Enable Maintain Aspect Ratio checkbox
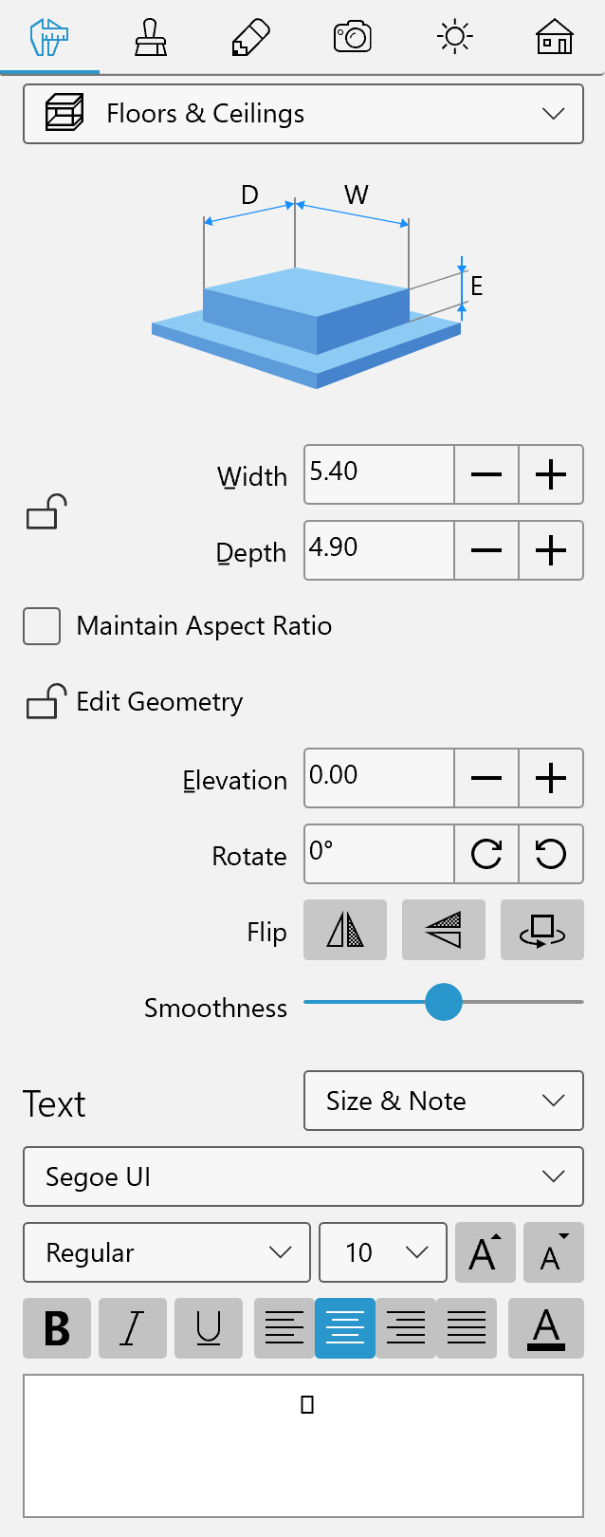605x1537 pixels. coord(42,626)
